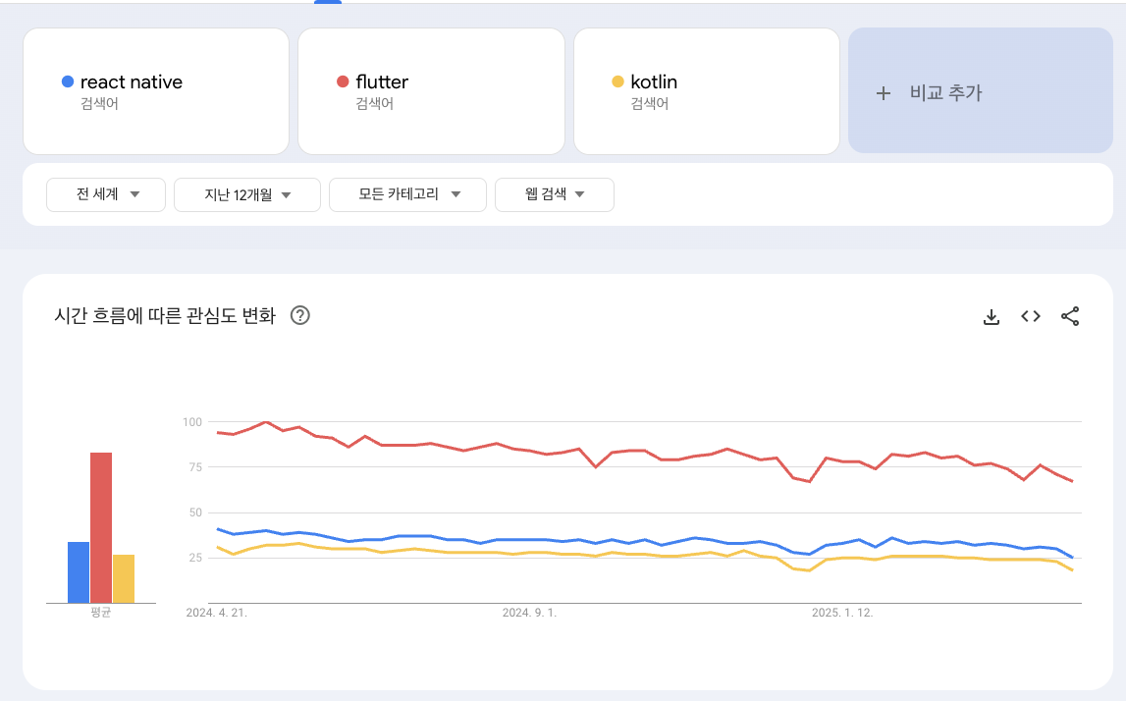Select the flutter search term card
The width and height of the screenshot is (1126, 701).
pos(431,91)
